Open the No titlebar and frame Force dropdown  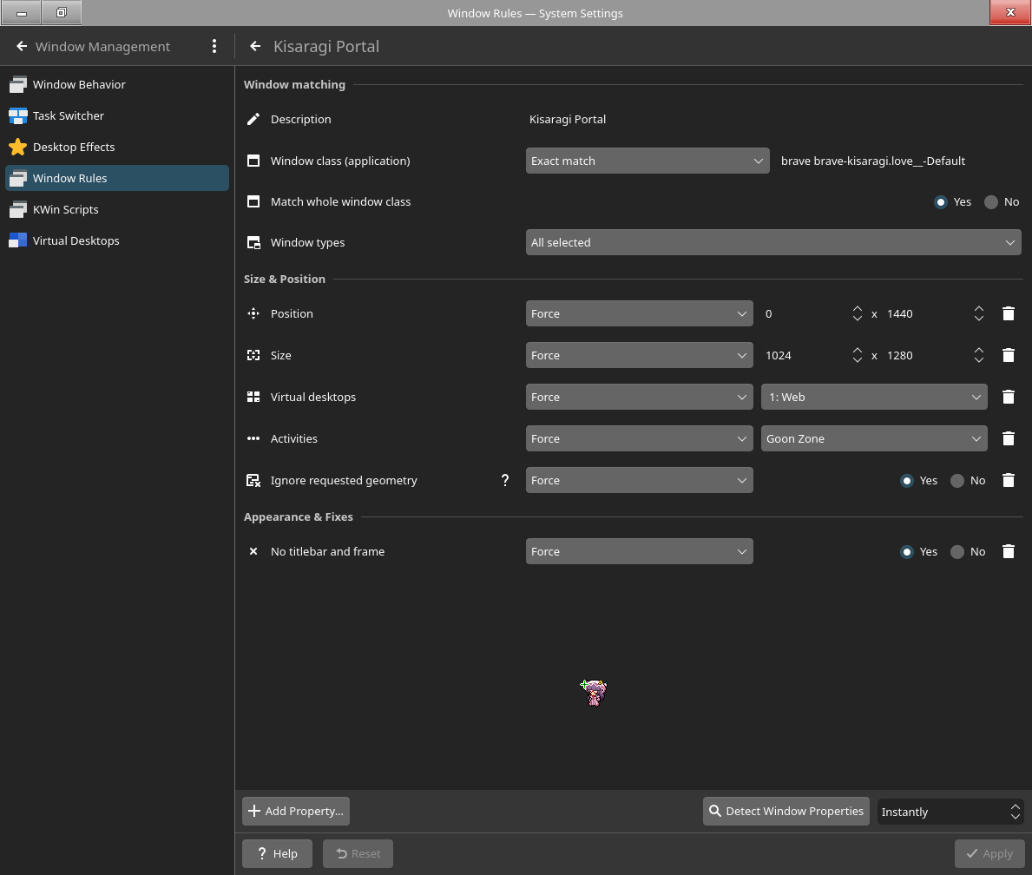pos(639,552)
